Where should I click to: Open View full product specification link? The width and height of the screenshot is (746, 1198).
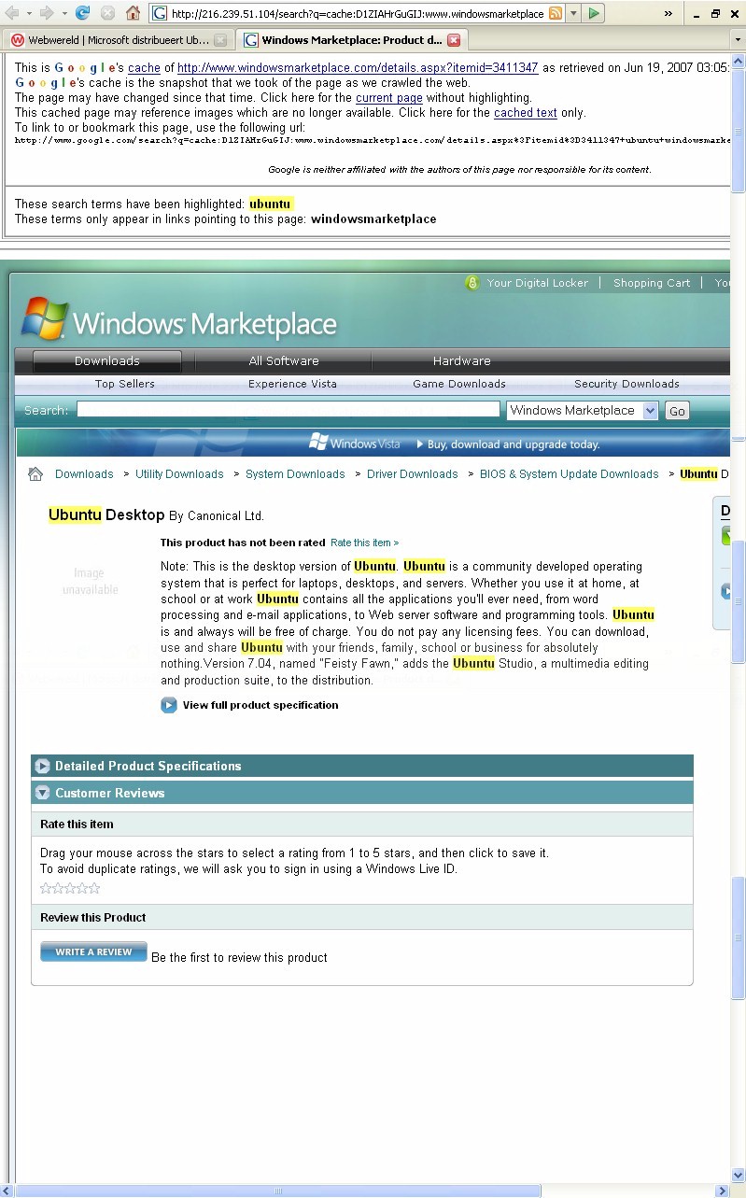point(260,705)
